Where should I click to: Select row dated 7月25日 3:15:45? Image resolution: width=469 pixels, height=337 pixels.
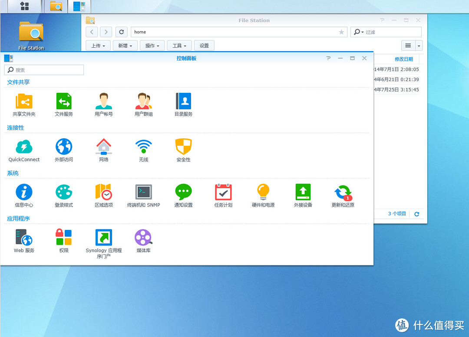(396, 90)
